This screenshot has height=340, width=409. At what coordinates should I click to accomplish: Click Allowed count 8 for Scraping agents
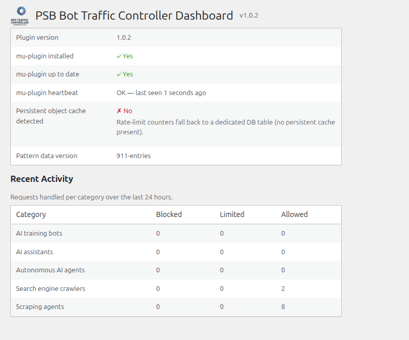(x=283, y=307)
